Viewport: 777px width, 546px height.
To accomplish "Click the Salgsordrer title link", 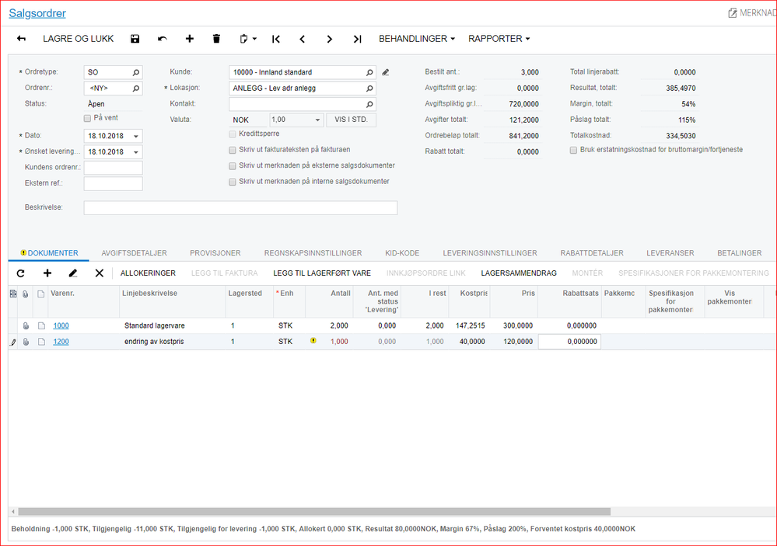I will (37, 13).
